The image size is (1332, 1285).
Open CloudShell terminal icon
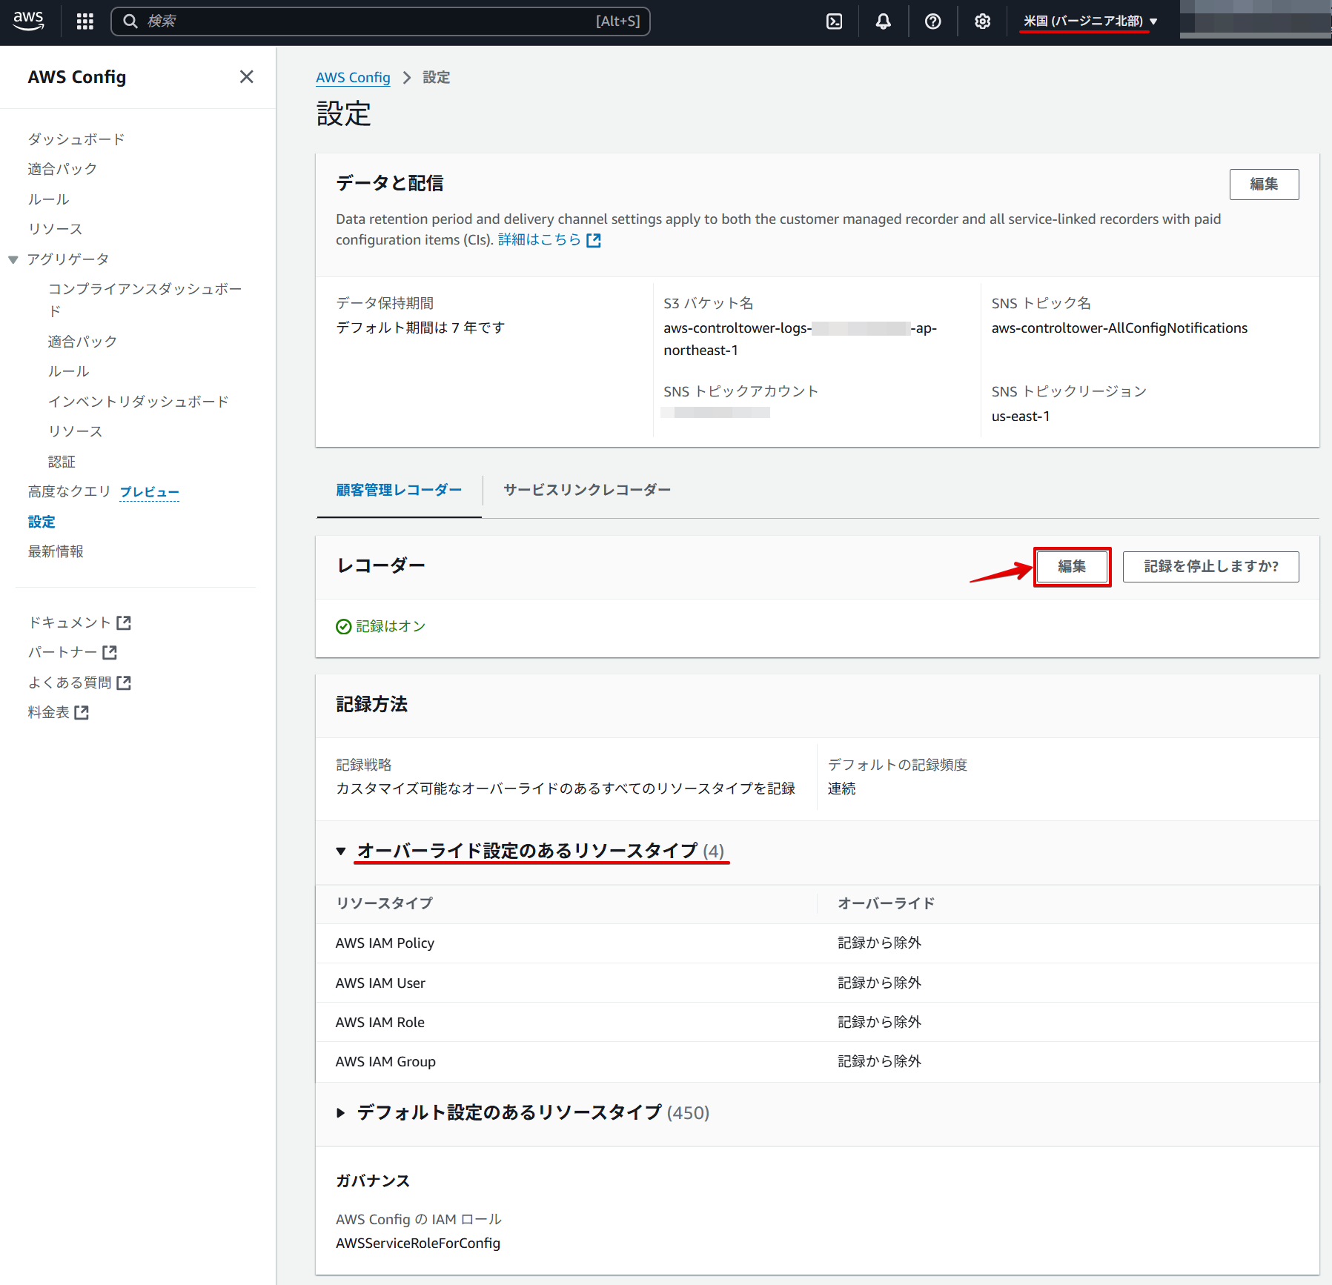pyautogui.click(x=834, y=21)
